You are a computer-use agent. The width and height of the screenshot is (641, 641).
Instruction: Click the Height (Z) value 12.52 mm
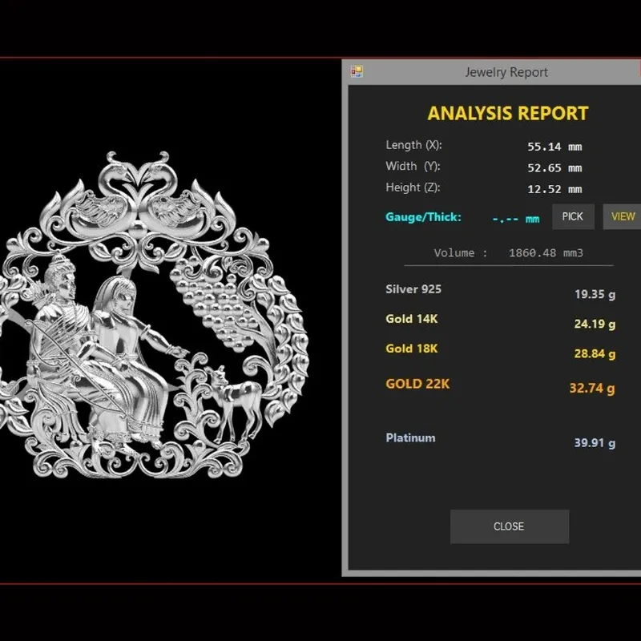pos(554,189)
